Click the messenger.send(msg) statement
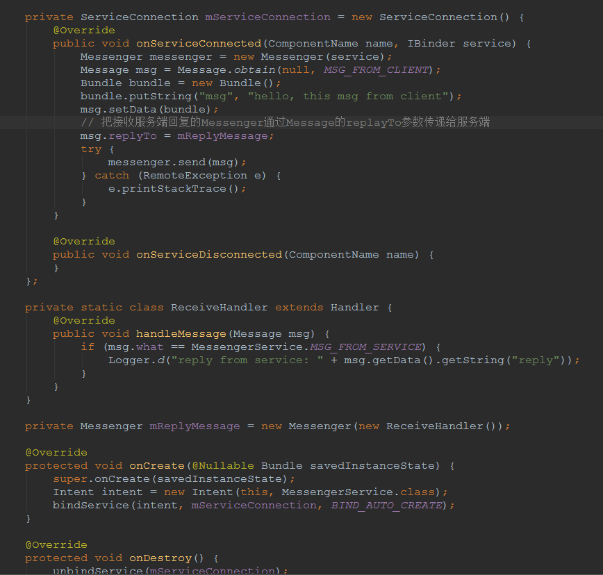Image resolution: width=603 pixels, height=575 pixels. pos(176,162)
